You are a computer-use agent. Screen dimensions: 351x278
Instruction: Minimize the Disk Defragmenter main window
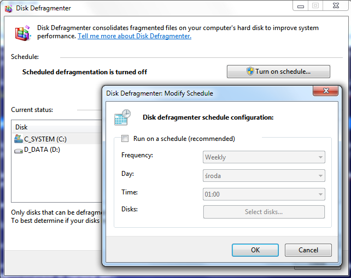tap(300, 6)
